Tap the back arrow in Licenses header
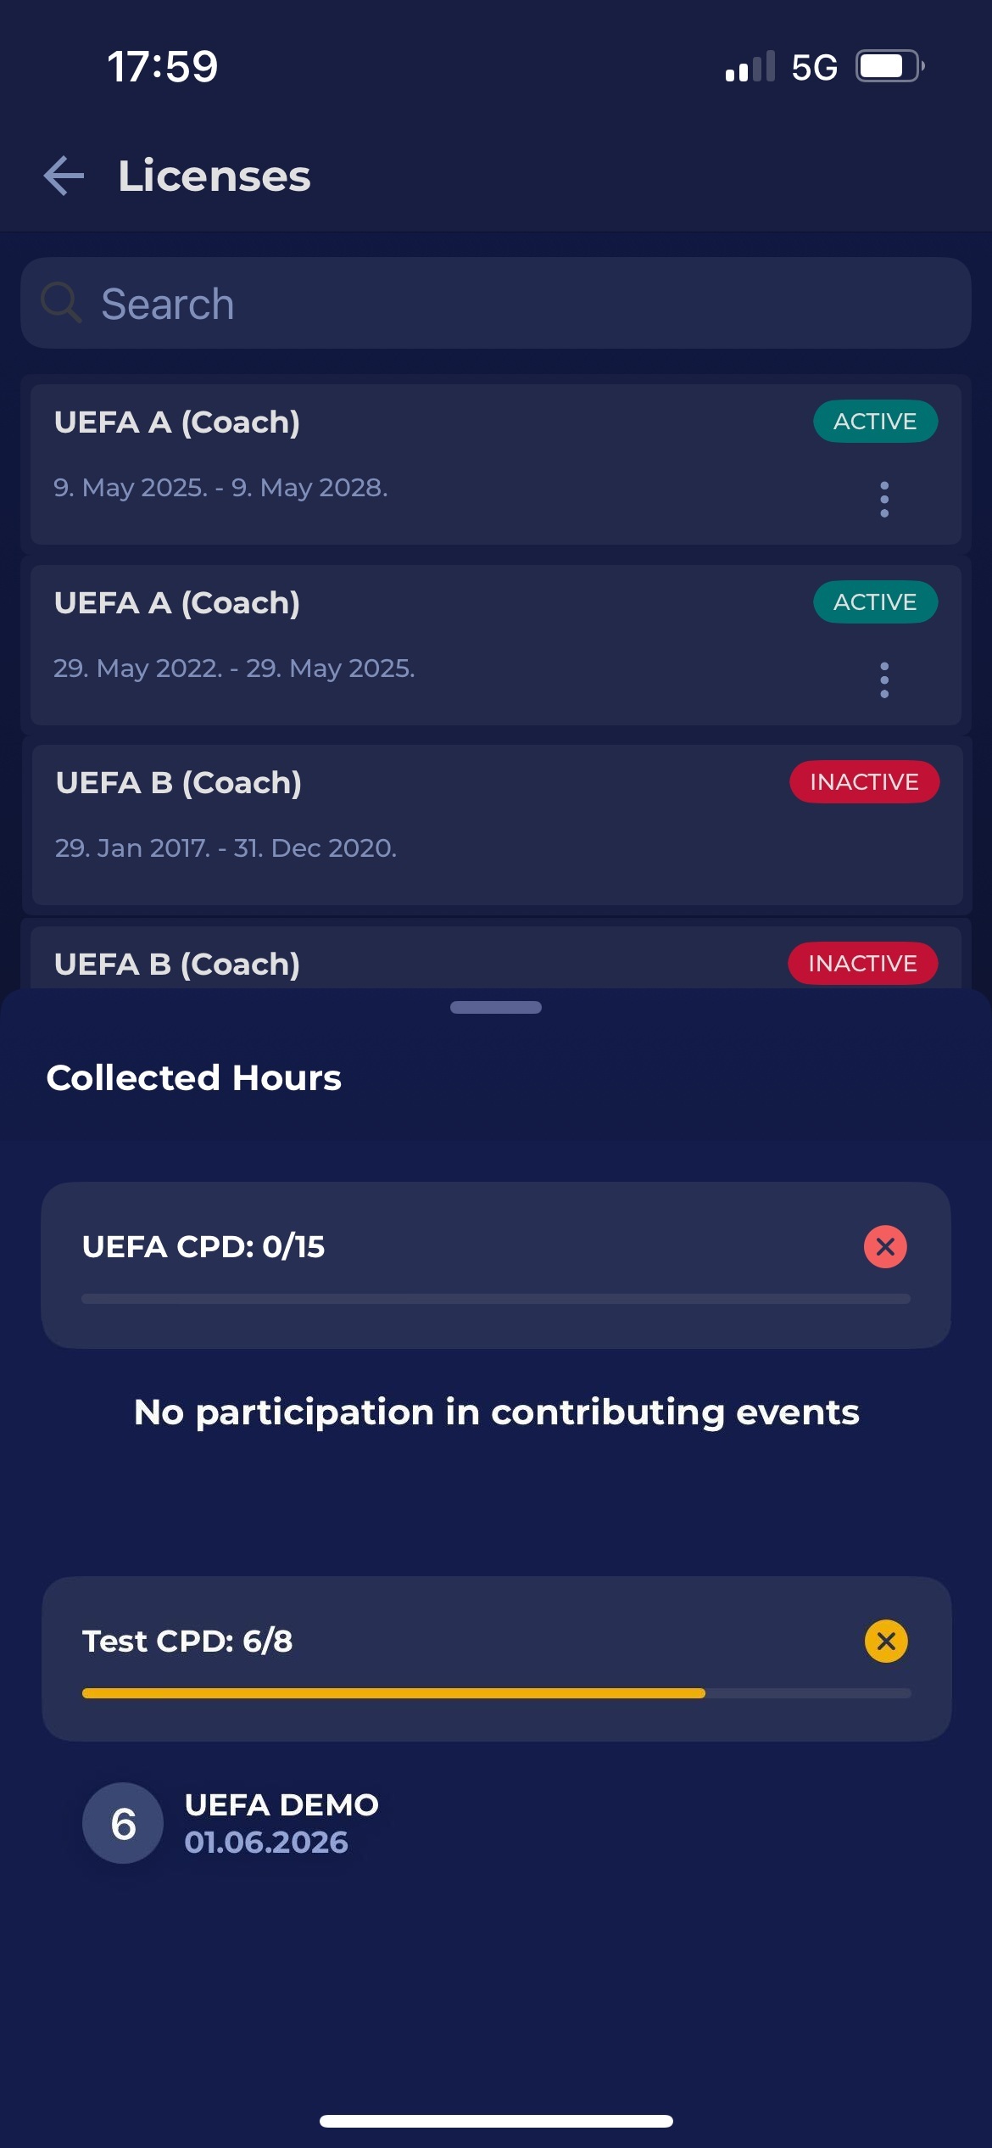 coord(64,176)
